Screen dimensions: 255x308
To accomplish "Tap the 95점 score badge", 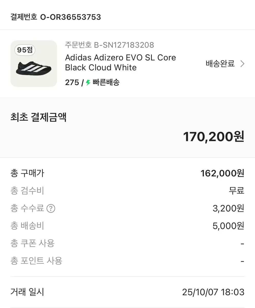I will (25, 50).
